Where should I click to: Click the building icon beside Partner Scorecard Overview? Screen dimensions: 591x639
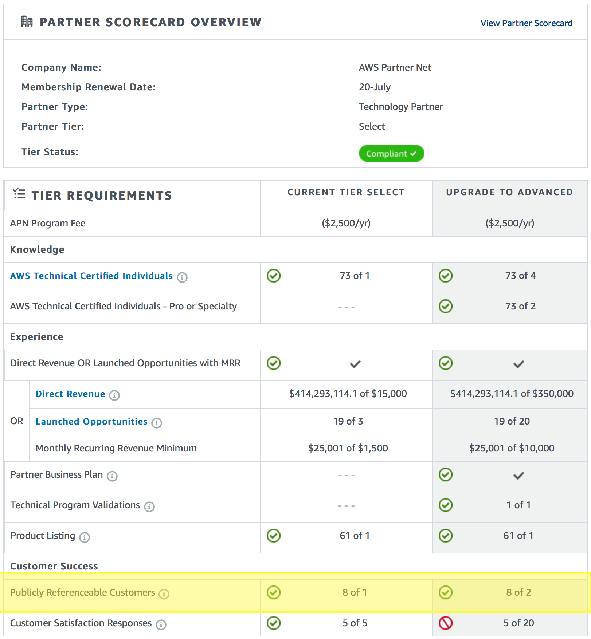[27, 21]
